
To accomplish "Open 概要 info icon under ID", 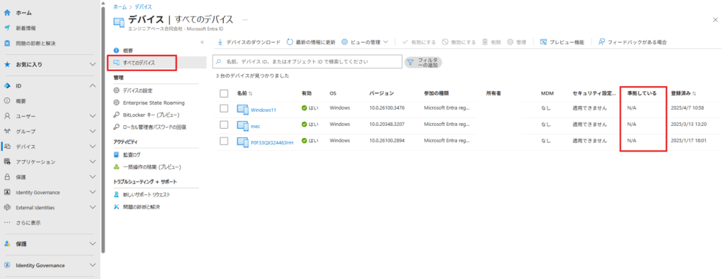I will click(7, 100).
